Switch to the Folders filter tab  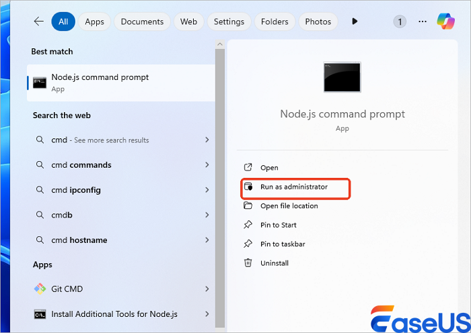275,21
